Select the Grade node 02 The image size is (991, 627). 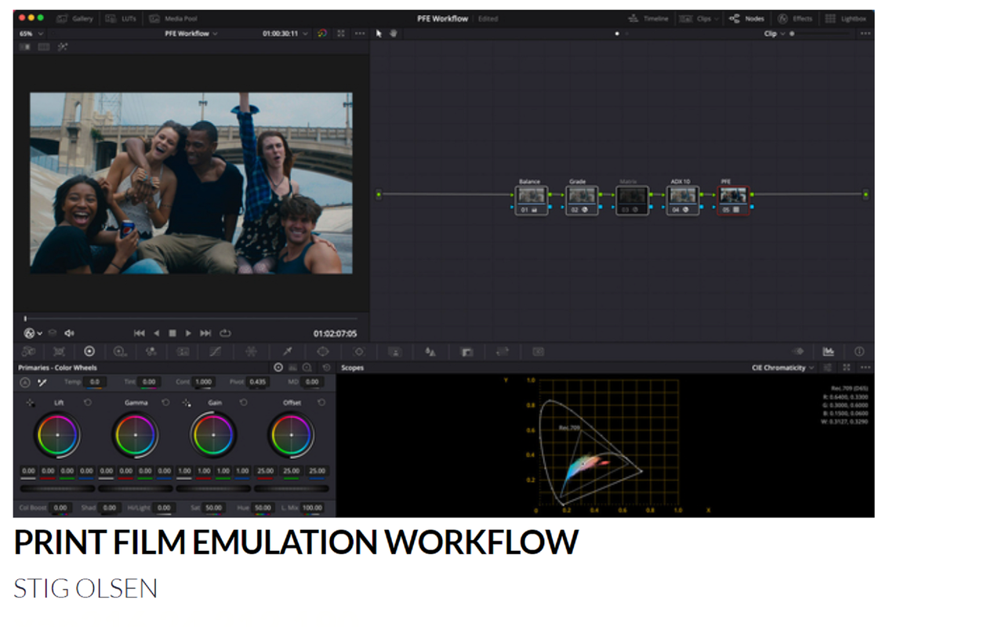[x=582, y=200]
